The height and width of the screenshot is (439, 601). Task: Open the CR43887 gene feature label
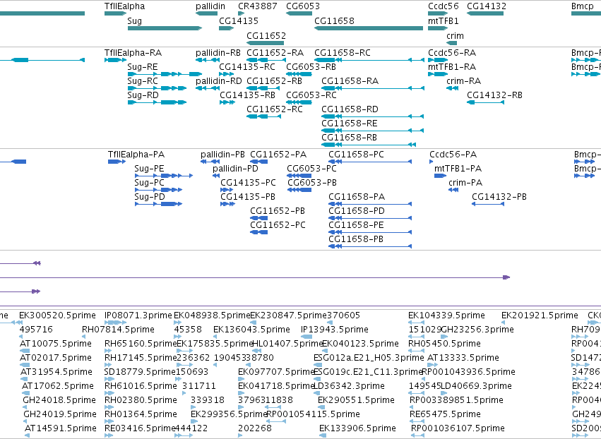point(258,6)
